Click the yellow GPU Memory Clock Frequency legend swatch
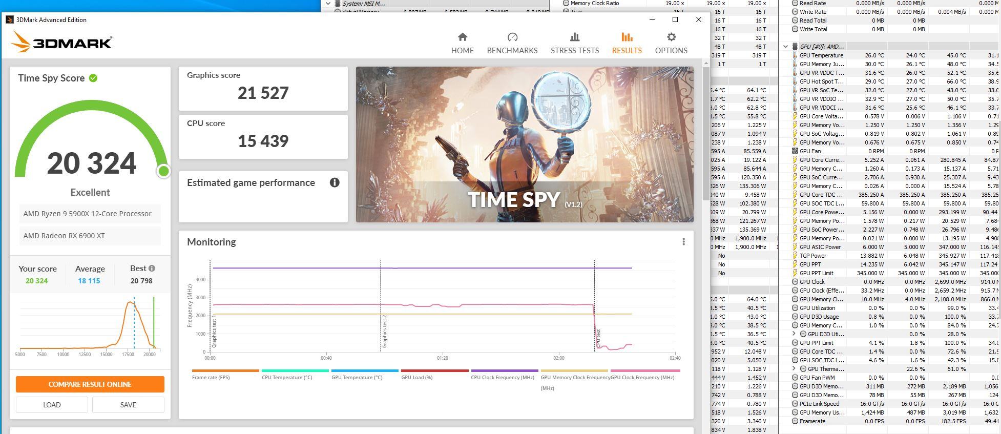This screenshot has height=434, width=1001. 574,370
